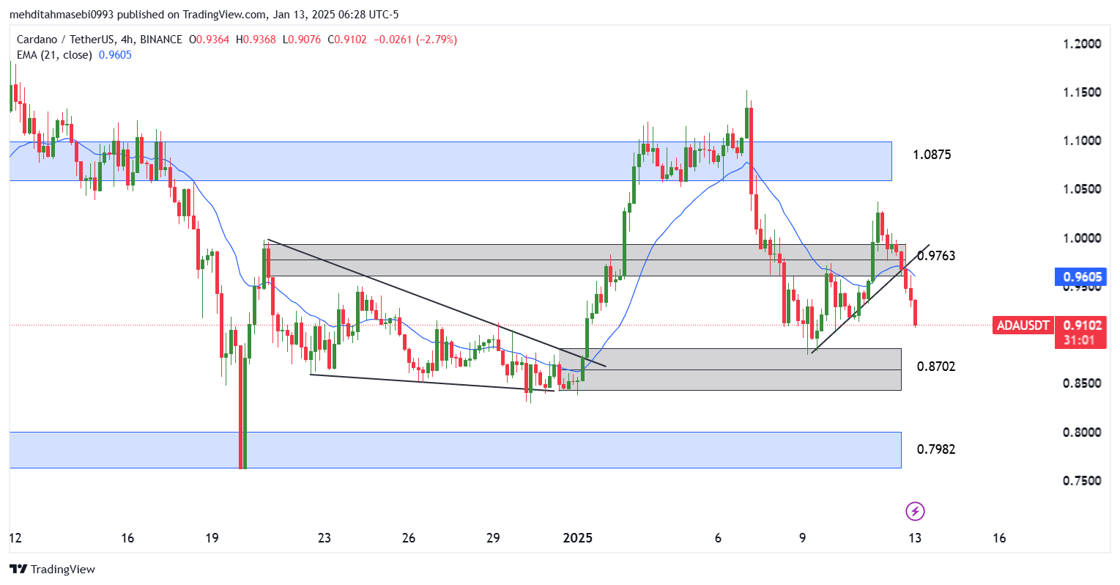This screenshot has width=1120, height=585.
Task: Click the 9 date label on time axis
Action: coord(803,538)
